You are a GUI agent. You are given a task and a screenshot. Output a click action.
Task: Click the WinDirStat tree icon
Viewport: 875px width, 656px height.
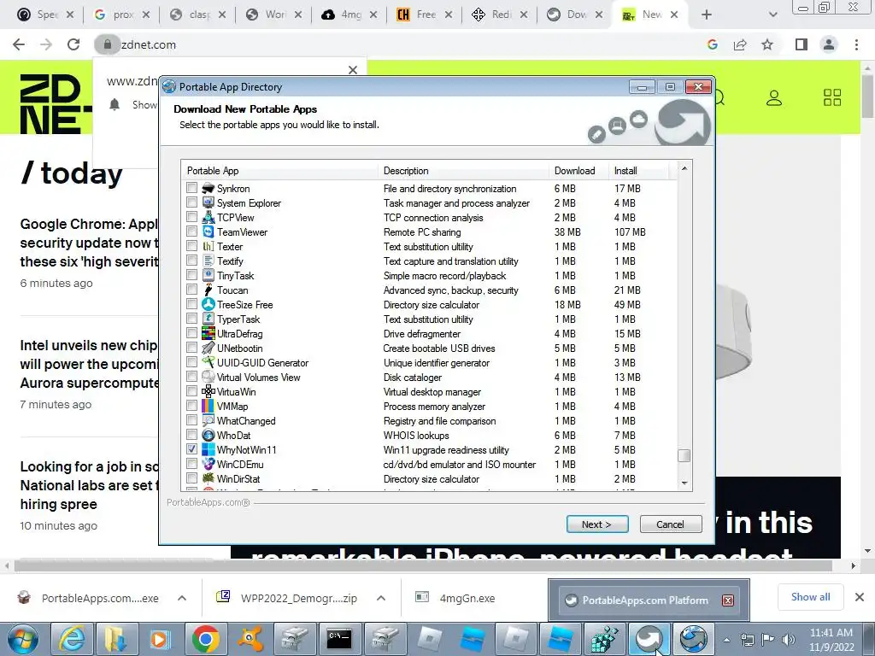coord(208,478)
